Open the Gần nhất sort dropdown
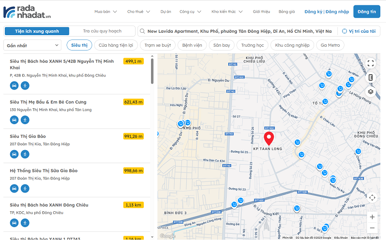Screen dimensions: 386x244 [x=32, y=45]
